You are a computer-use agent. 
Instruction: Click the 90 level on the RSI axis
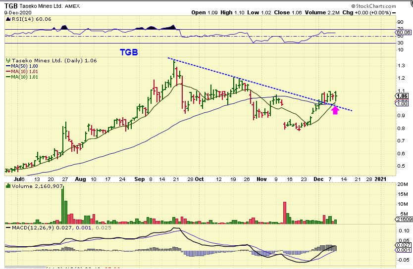click(x=400, y=22)
